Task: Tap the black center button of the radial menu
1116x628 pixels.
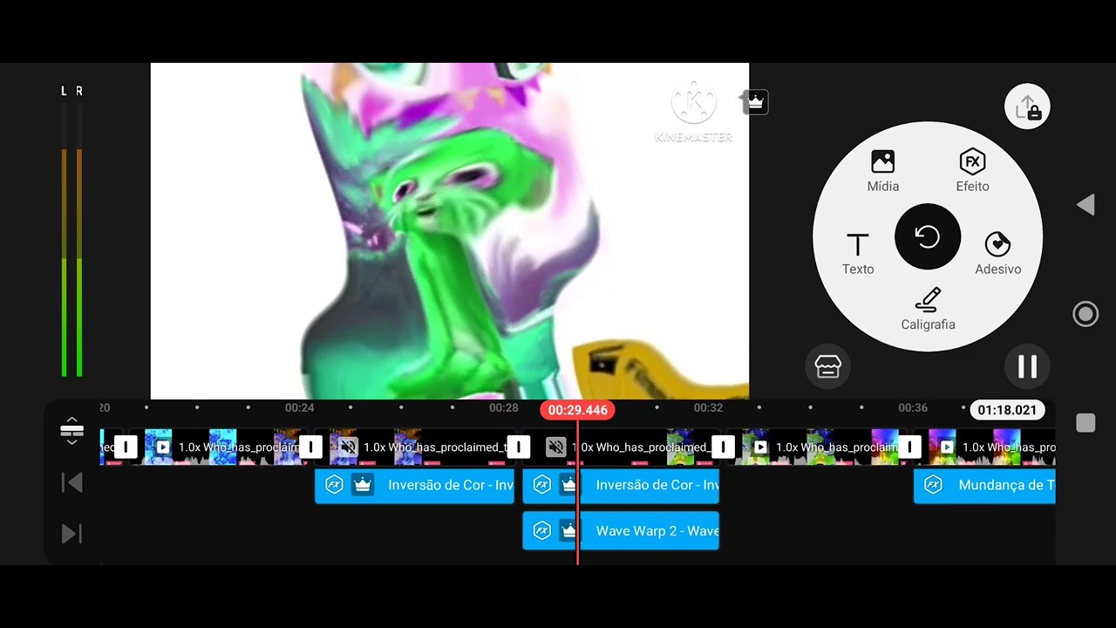Action: click(928, 236)
